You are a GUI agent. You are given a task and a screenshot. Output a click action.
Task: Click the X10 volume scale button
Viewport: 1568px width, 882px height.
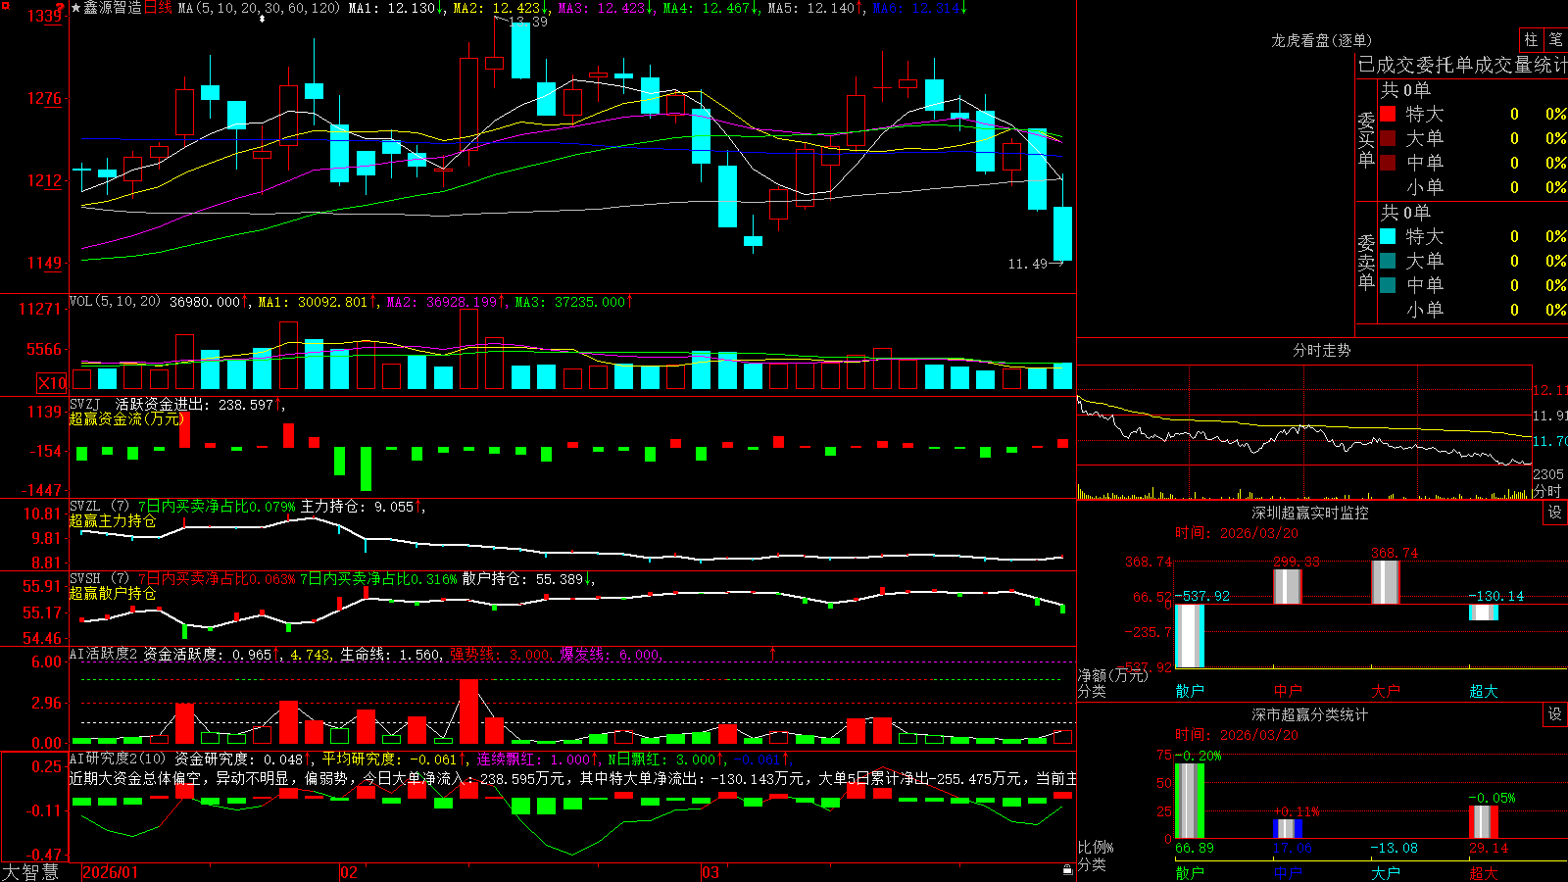(x=51, y=383)
